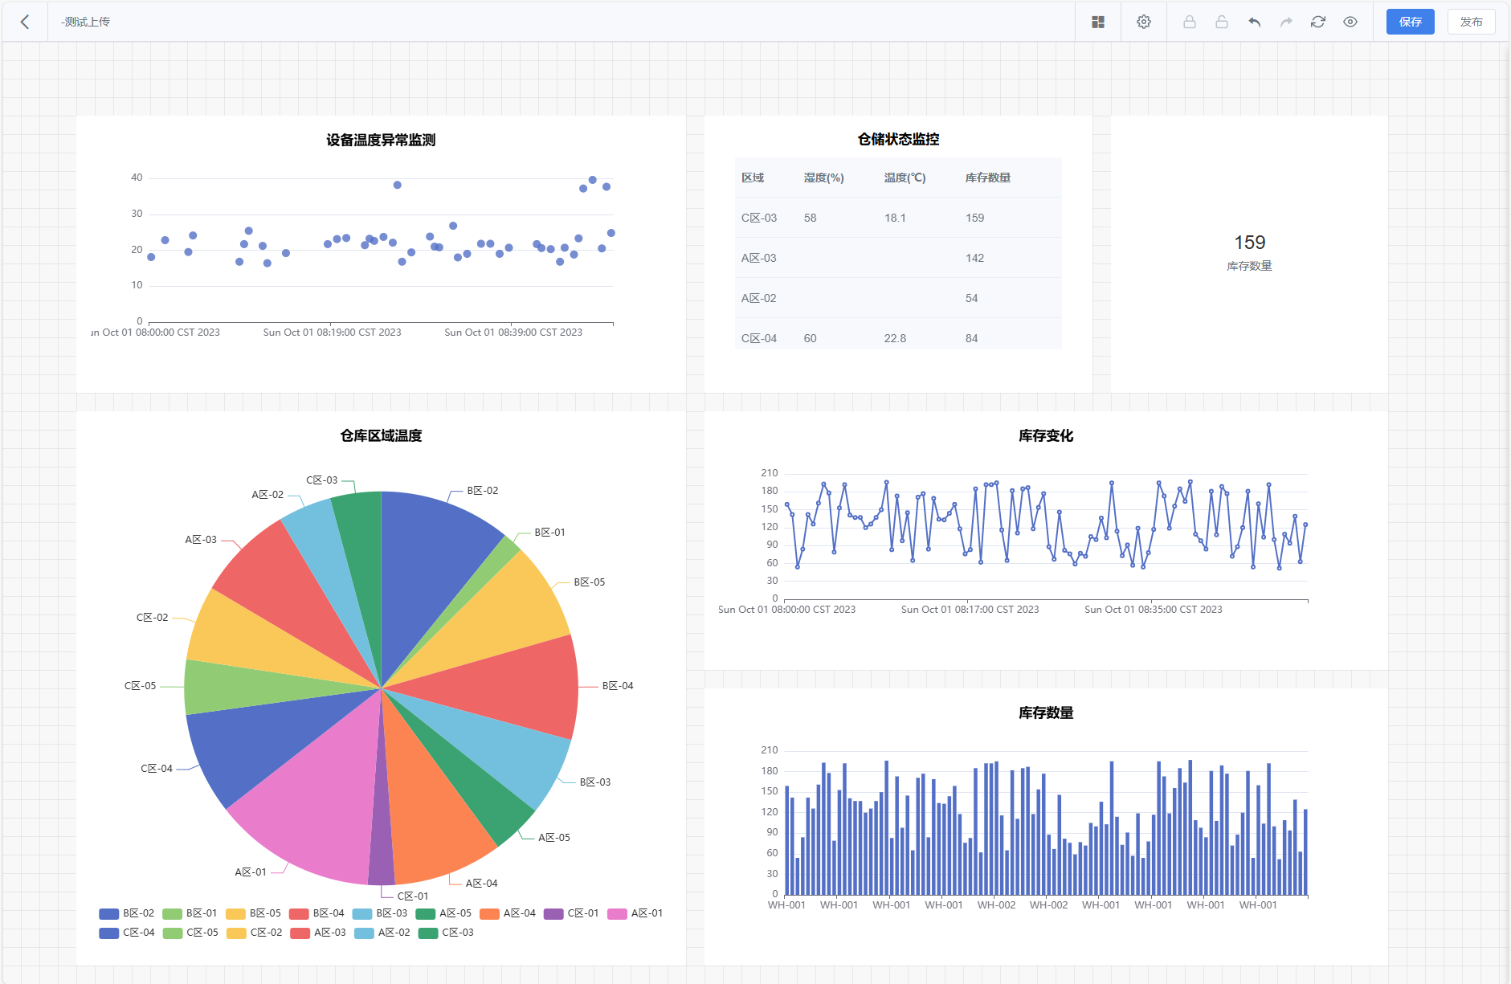Click the refresh icon
1511x984 pixels.
[x=1318, y=22]
